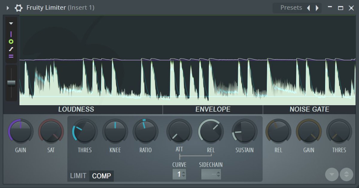The image size is (359, 188).
Task: Switch to the LIMIT mode tab
Action: point(78,176)
